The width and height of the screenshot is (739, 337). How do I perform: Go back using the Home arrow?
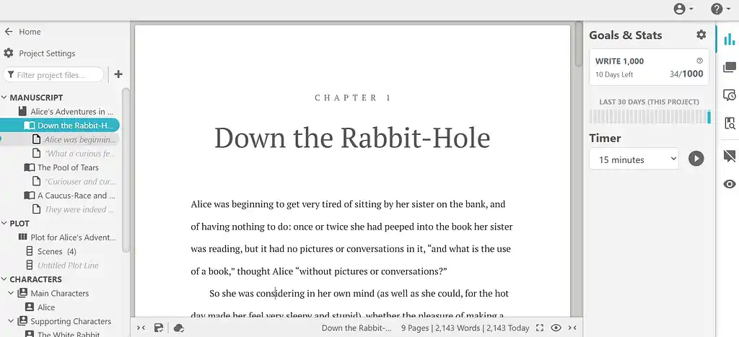tap(9, 32)
